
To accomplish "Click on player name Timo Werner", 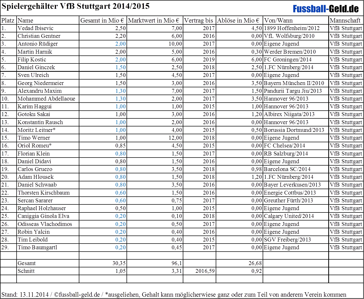I will 34,138.
